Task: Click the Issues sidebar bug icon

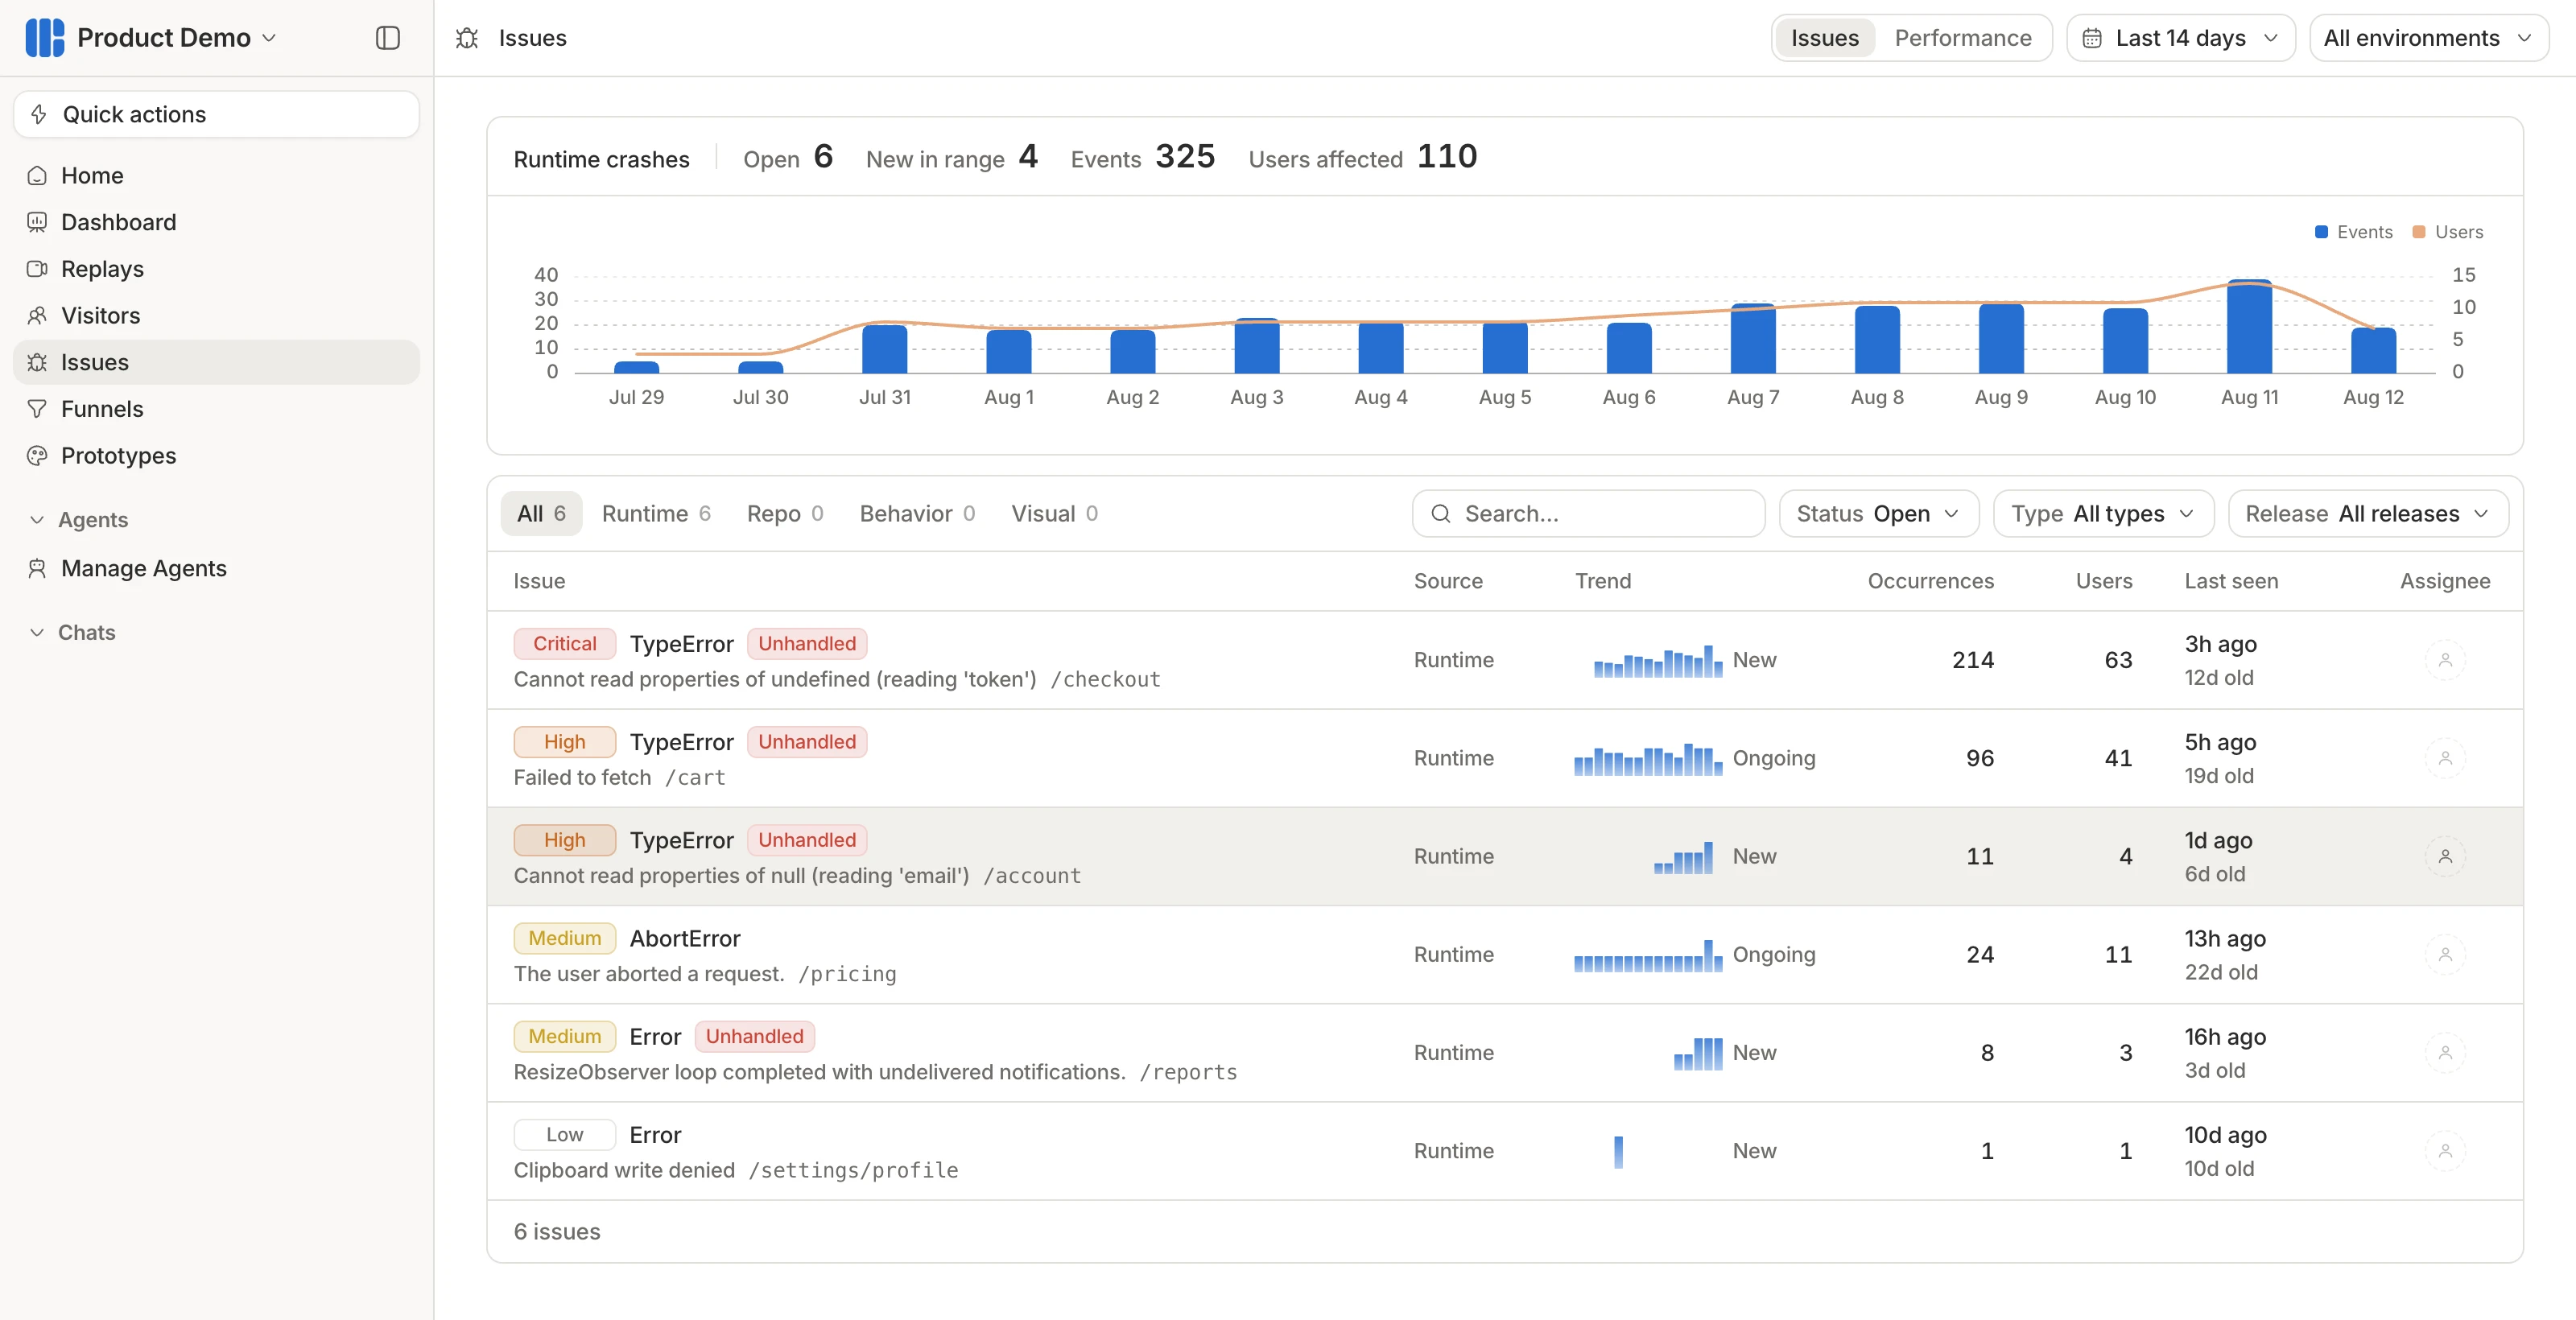Action: point(37,362)
